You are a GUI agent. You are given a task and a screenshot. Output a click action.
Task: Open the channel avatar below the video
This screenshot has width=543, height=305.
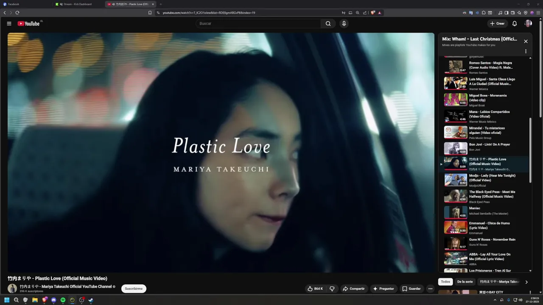coord(12,289)
